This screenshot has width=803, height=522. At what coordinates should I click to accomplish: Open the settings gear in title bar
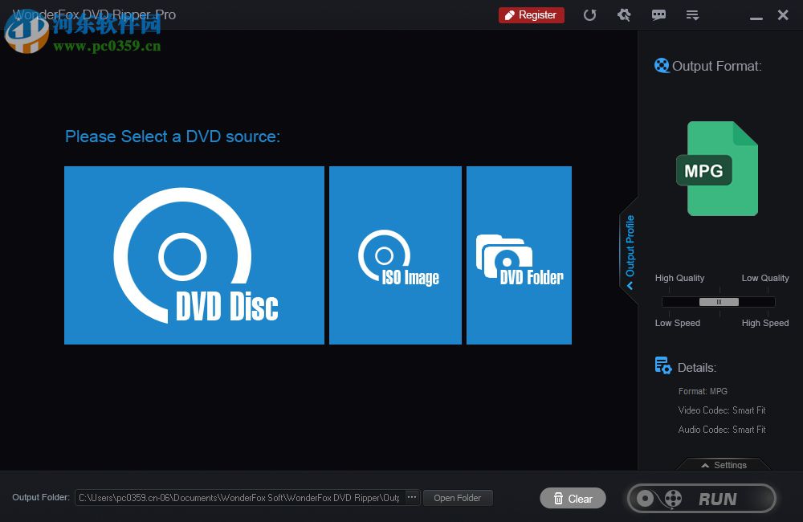click(x=625, y=14)
